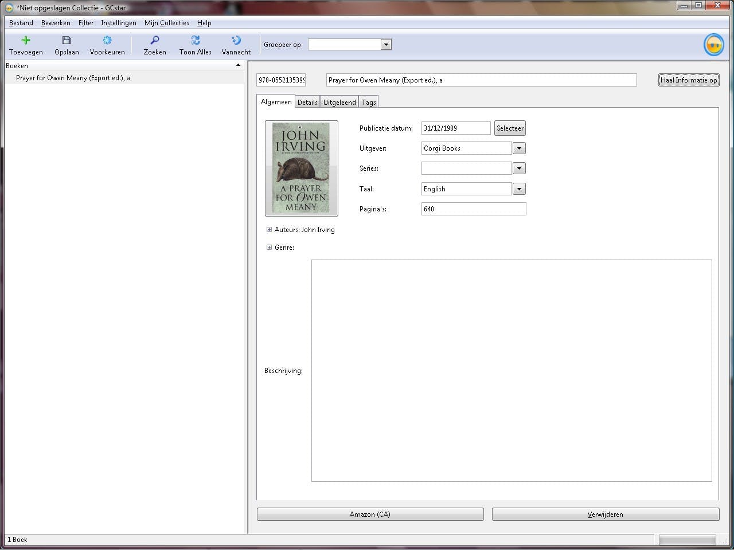Click the Taal English field
The height and width of the screenshot is (550, 734).
coord(466,189)
